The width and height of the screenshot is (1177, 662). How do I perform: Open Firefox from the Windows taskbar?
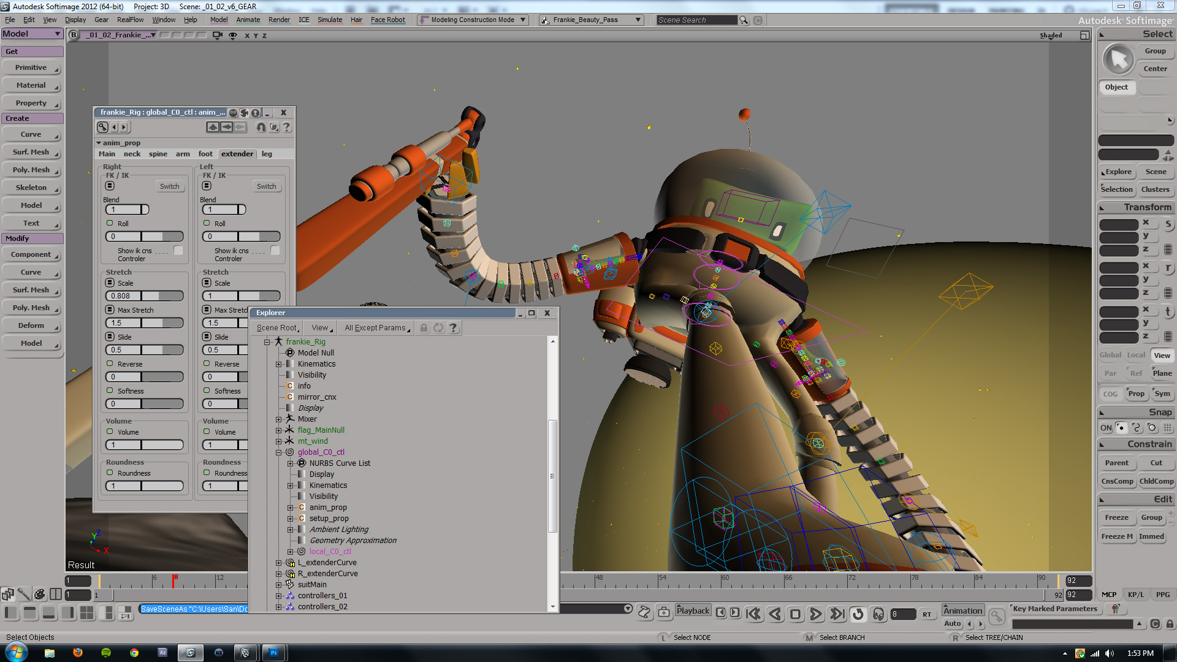tap(77, 653)
